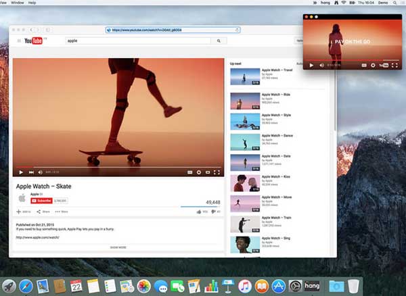The image size is (406, 296).
Task: Open the hong menu bar item
Action: click(x=325, y=3)
